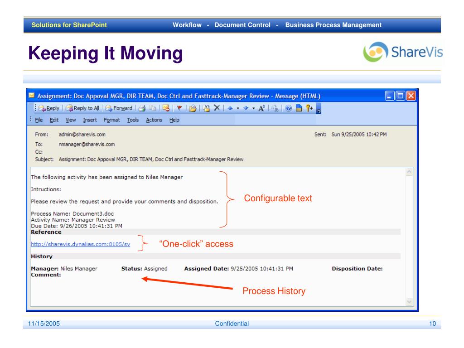Click the Assigned Date value
Viewport: 464px width, 348px height.
(x=262, y=269)
